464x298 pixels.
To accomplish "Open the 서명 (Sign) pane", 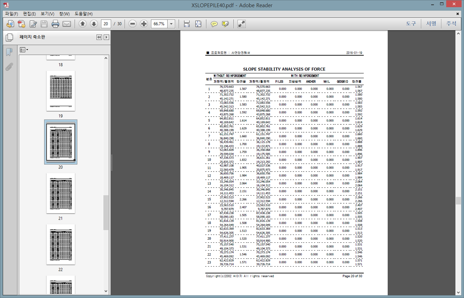I will coord(431,24).
